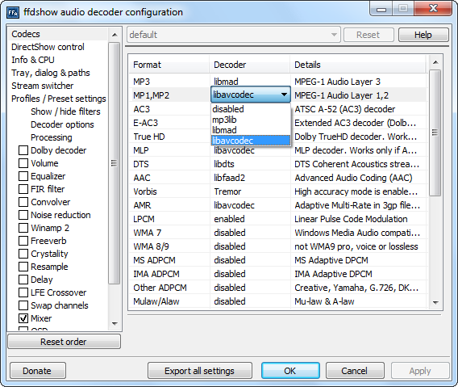The width and height of the screenshot is (458, 387).
Task: Toggle the Delay checkbox
Action: 23,280
